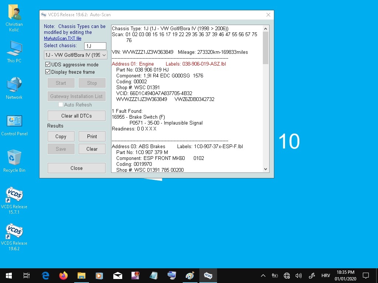Click the Close button at bottom
This screenshot has width=378, height=283.
coord(76,168)
